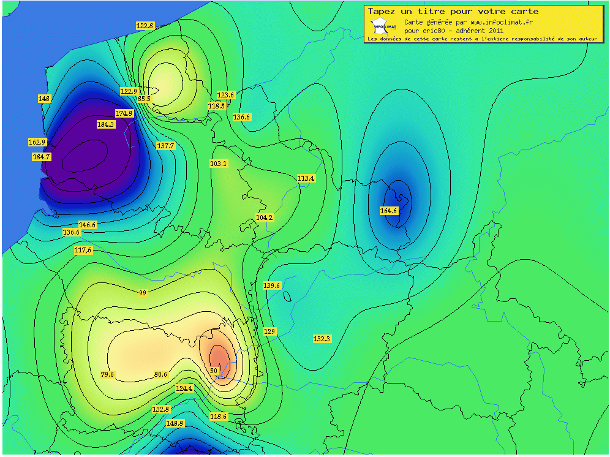This screenshot has height=457, width=610.
Task: Click the "pour eric80 - adhérent 2011" line
Action: [x=454, y=31]
